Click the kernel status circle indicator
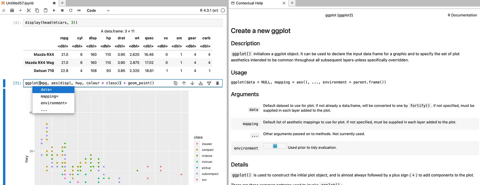This screenshot has width=480, height=185. coord(223,11)
